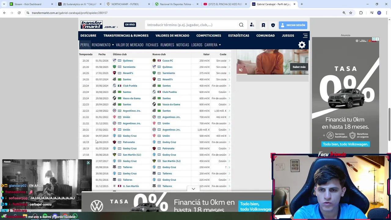Select the LOGROS tab
Screen dimensions: 391x220
[x=197, y=45]
